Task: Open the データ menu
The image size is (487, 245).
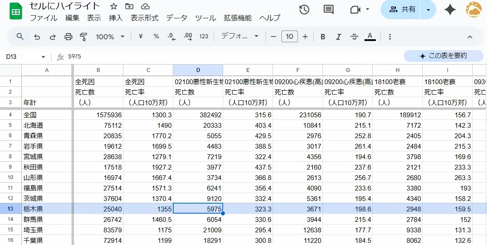Action: (176, 18)
